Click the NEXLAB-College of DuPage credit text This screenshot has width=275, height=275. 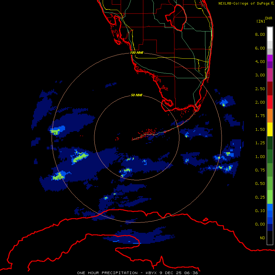[246, 3]
